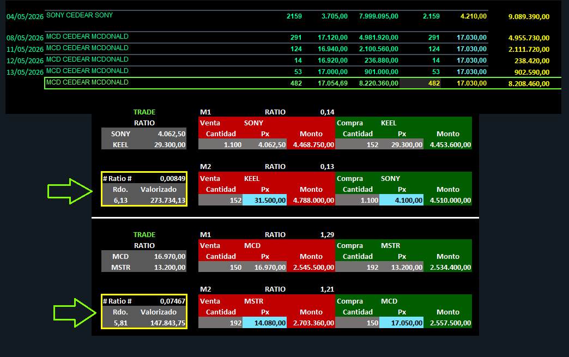Click MCD valuation 902.590,00

click(531, 72)
